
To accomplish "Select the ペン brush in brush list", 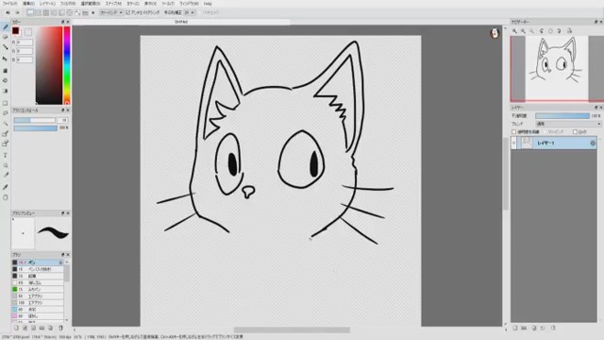I will click(x=38, y=263).
